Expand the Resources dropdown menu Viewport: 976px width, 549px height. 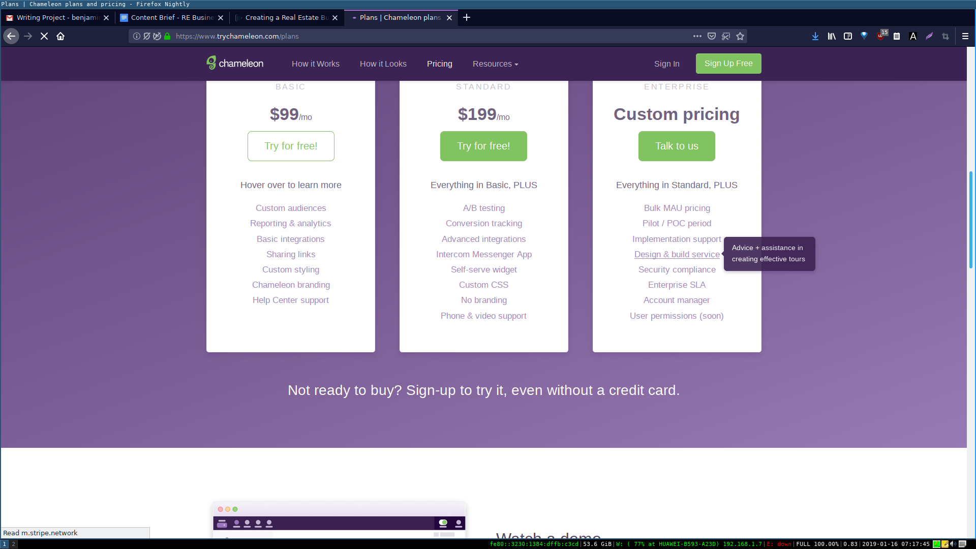pyautogui.click(x=496, y=64)
